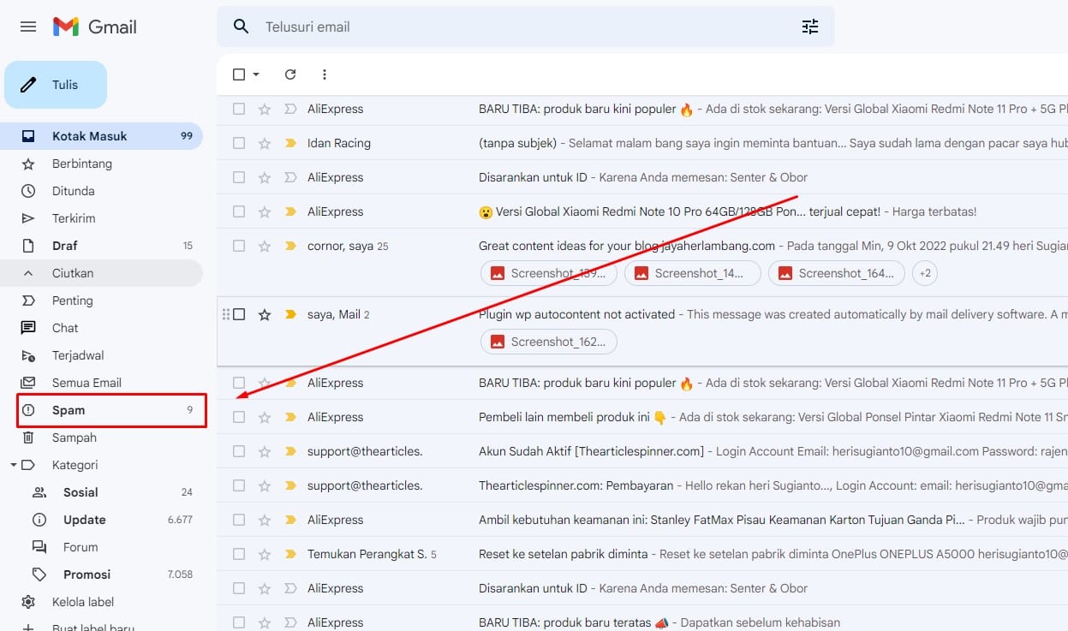Click the Gmail logo
Screen dimensions: 1068x631
[x=94, y=27]
